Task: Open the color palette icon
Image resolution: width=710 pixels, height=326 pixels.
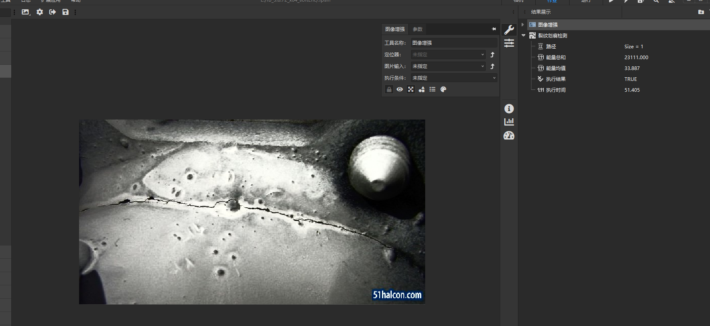Action: point(443,89)
